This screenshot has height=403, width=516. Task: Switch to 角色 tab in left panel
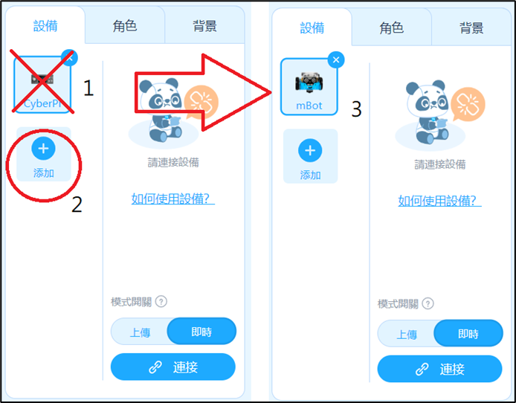click(x=125, y=26)
